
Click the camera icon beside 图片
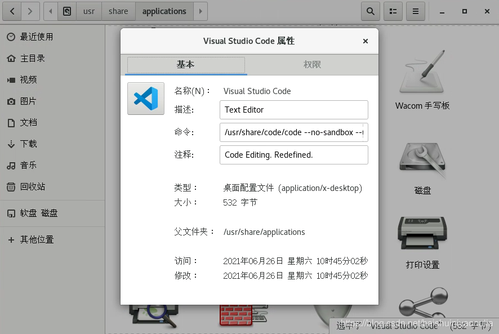click(x=11, y=101)
